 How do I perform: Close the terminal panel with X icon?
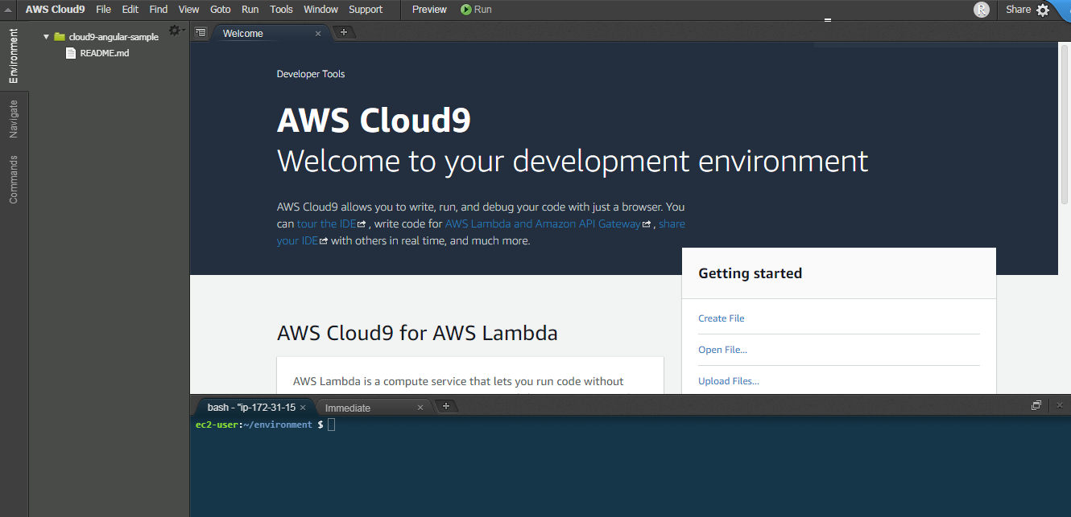point(1060,405)
